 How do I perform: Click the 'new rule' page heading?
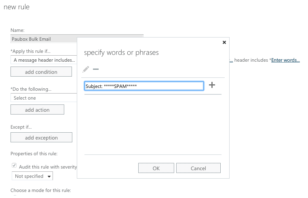tap(17, 7)
